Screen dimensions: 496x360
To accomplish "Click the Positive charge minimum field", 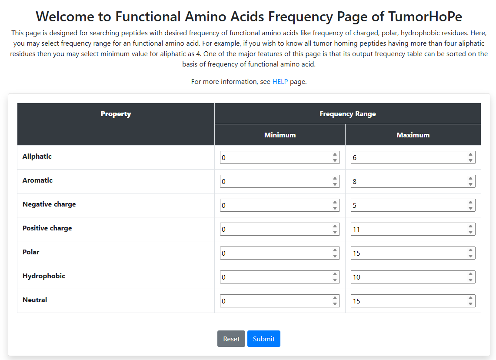I will [274, 229].
